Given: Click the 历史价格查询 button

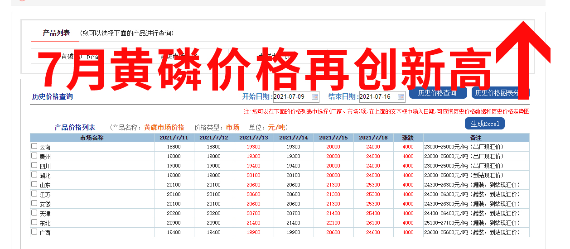Looking at the screenshot, I should click(x=437, y=93).
